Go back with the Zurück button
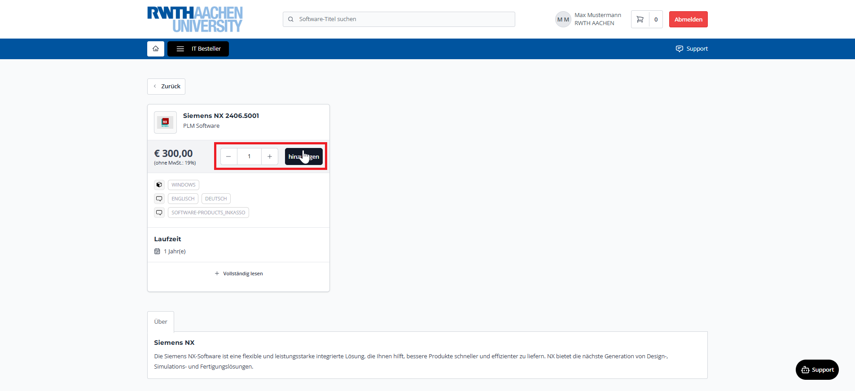The width and height of the screenshot is (855, 391). click(166, 87)
